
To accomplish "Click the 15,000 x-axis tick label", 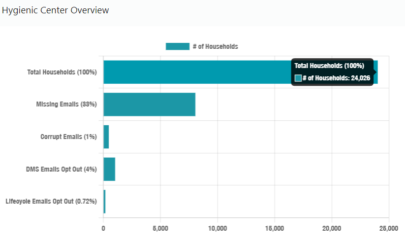I will 274,229.
